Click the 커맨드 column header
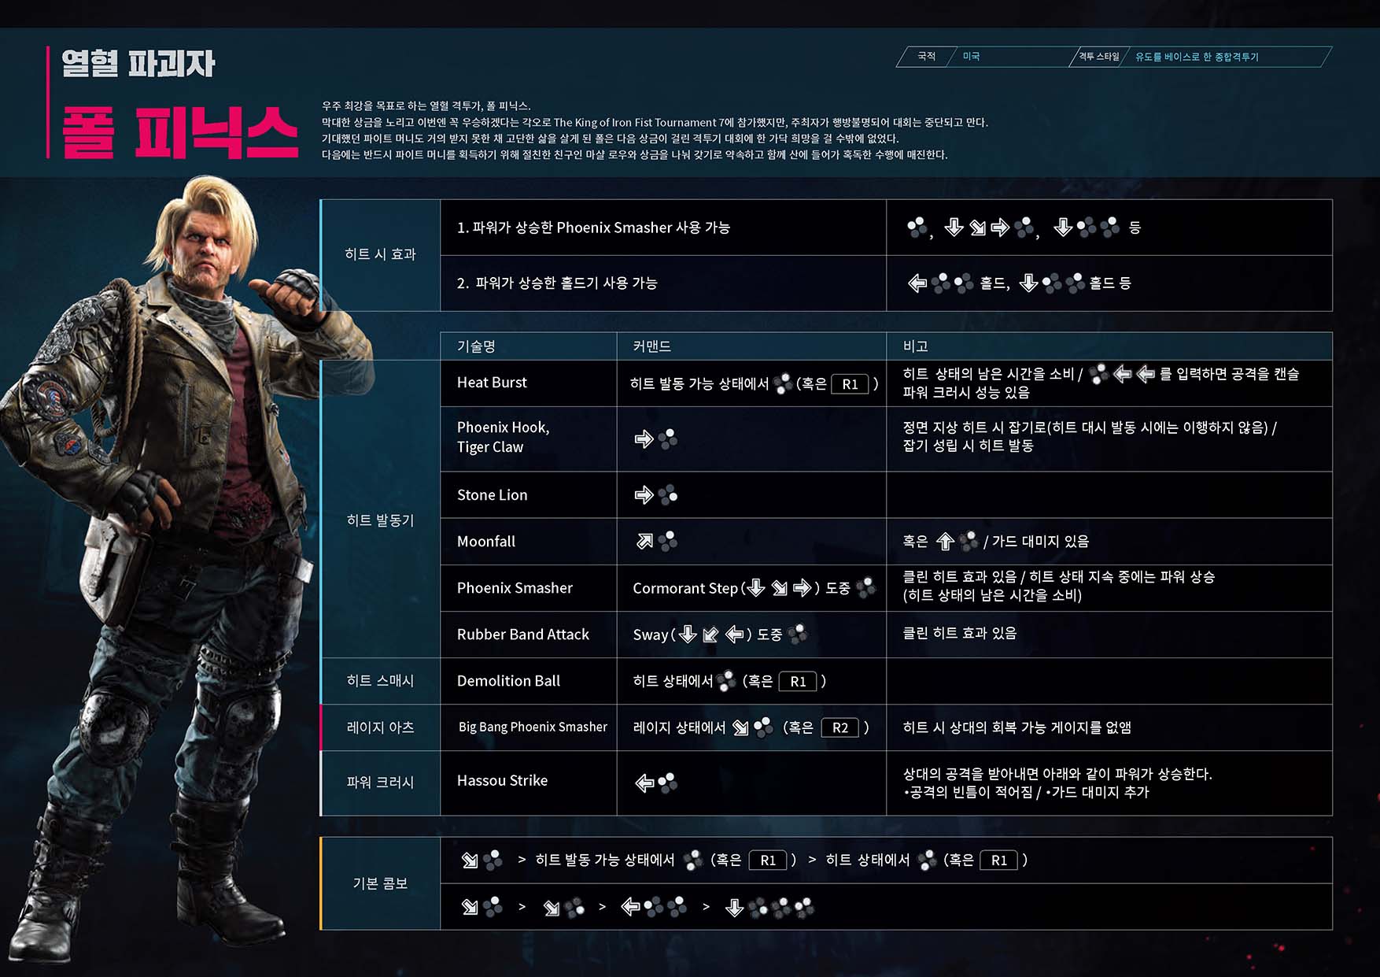The image size is (1380, 977). pos(651,346)
